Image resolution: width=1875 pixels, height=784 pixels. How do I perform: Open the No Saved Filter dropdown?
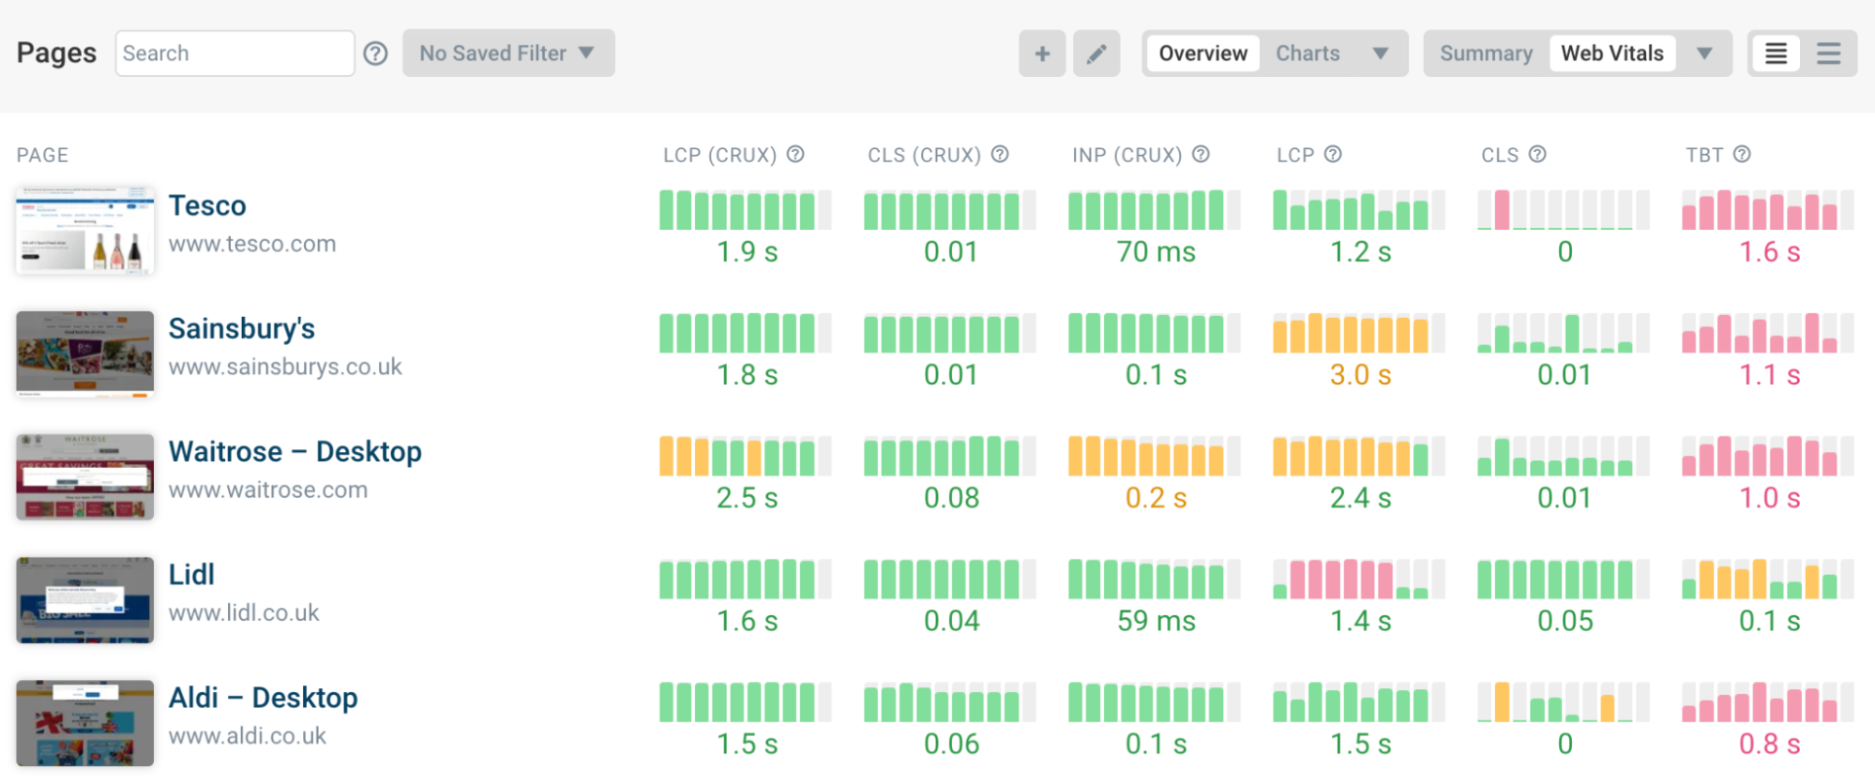(x=508, y=53)
